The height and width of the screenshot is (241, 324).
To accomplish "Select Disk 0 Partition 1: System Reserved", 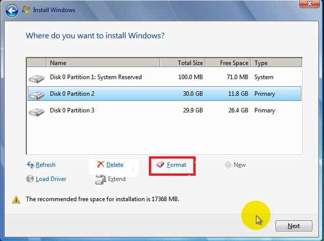I will 165,77.
